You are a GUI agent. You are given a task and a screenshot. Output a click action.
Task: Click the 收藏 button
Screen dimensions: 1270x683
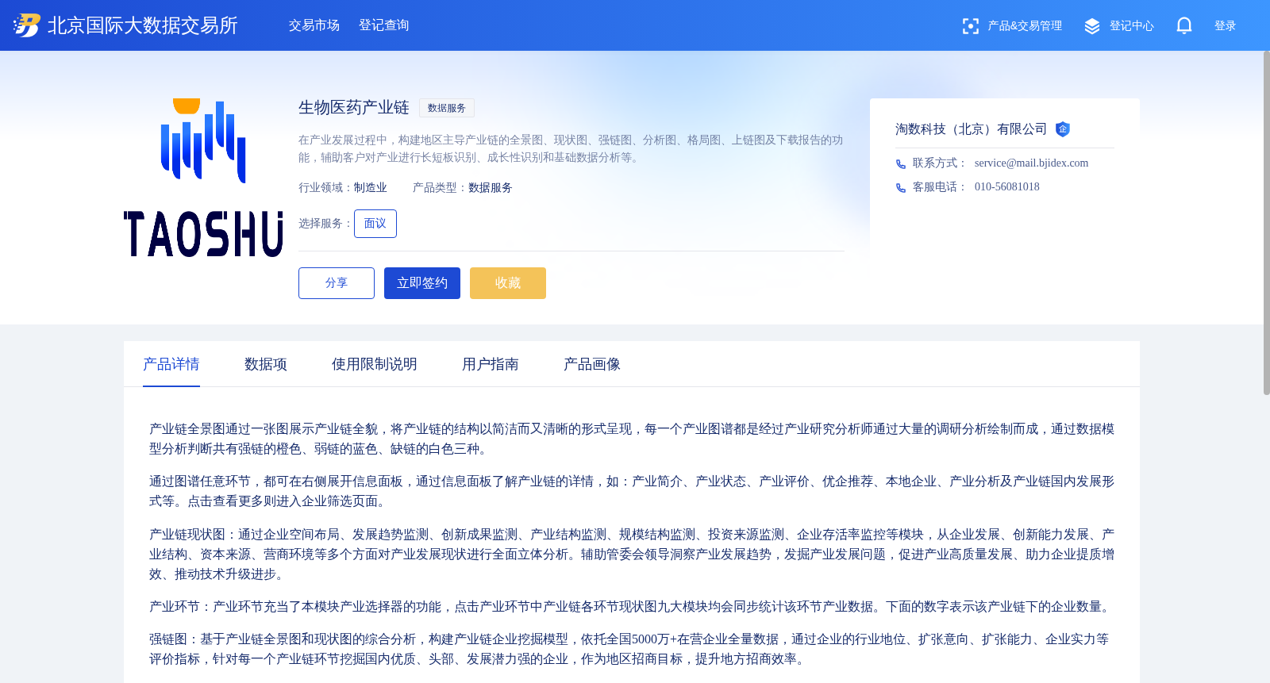coord(508,283)
